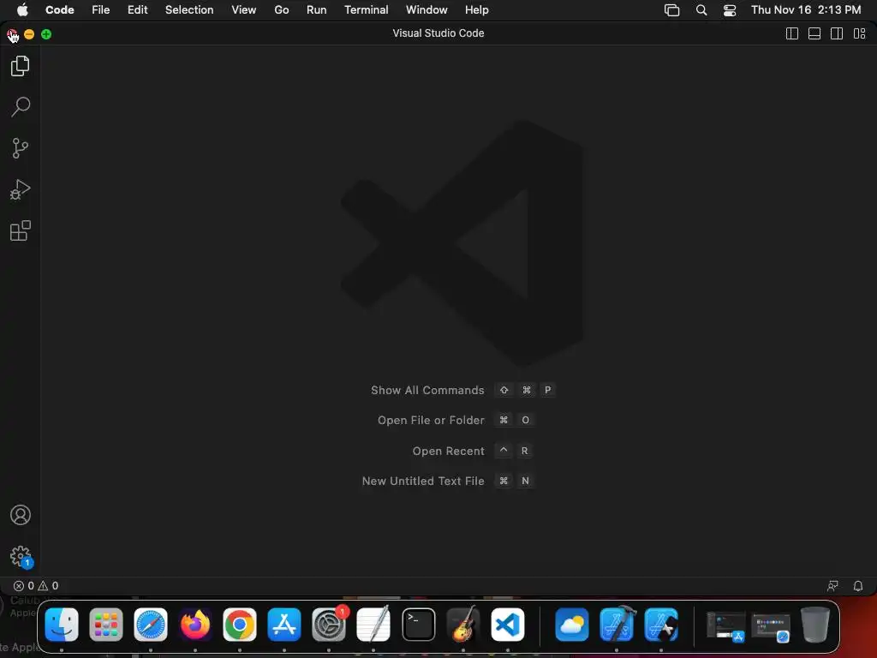Open the Extensions view

[x=21, y=230]
